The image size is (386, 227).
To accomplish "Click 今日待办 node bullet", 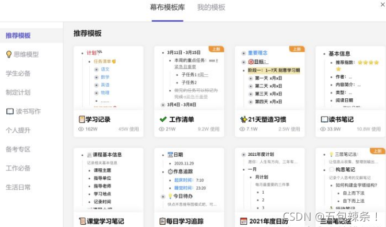I will coord(163,197).
